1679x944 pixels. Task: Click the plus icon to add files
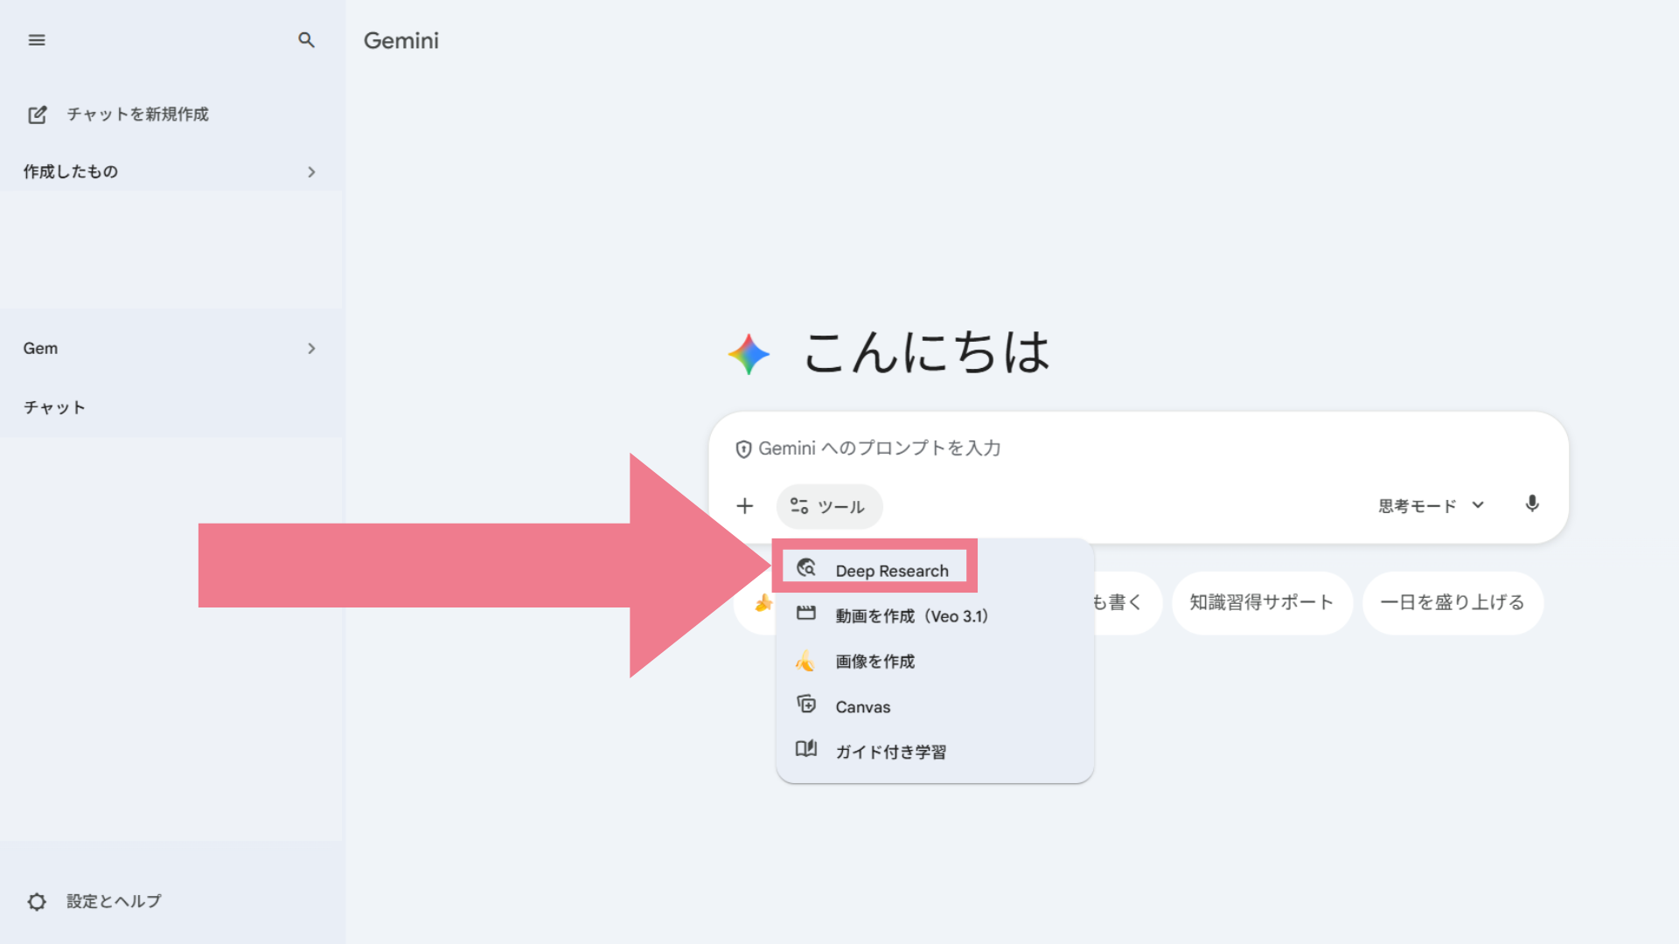click(744, 506)
